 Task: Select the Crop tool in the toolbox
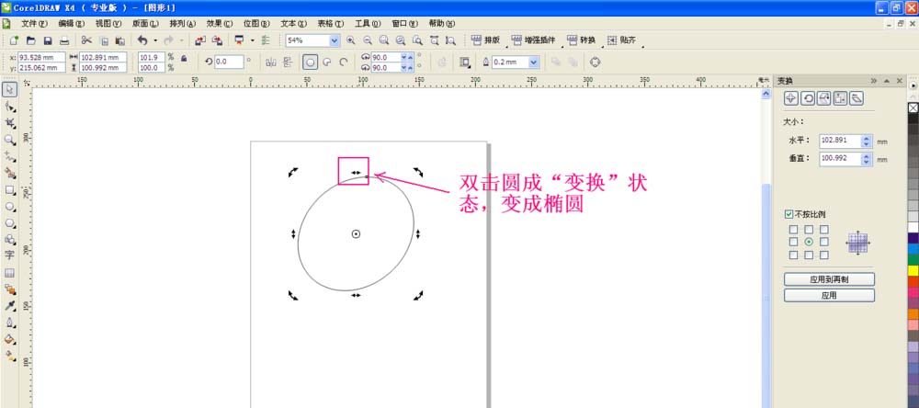[x=10, y=123]
